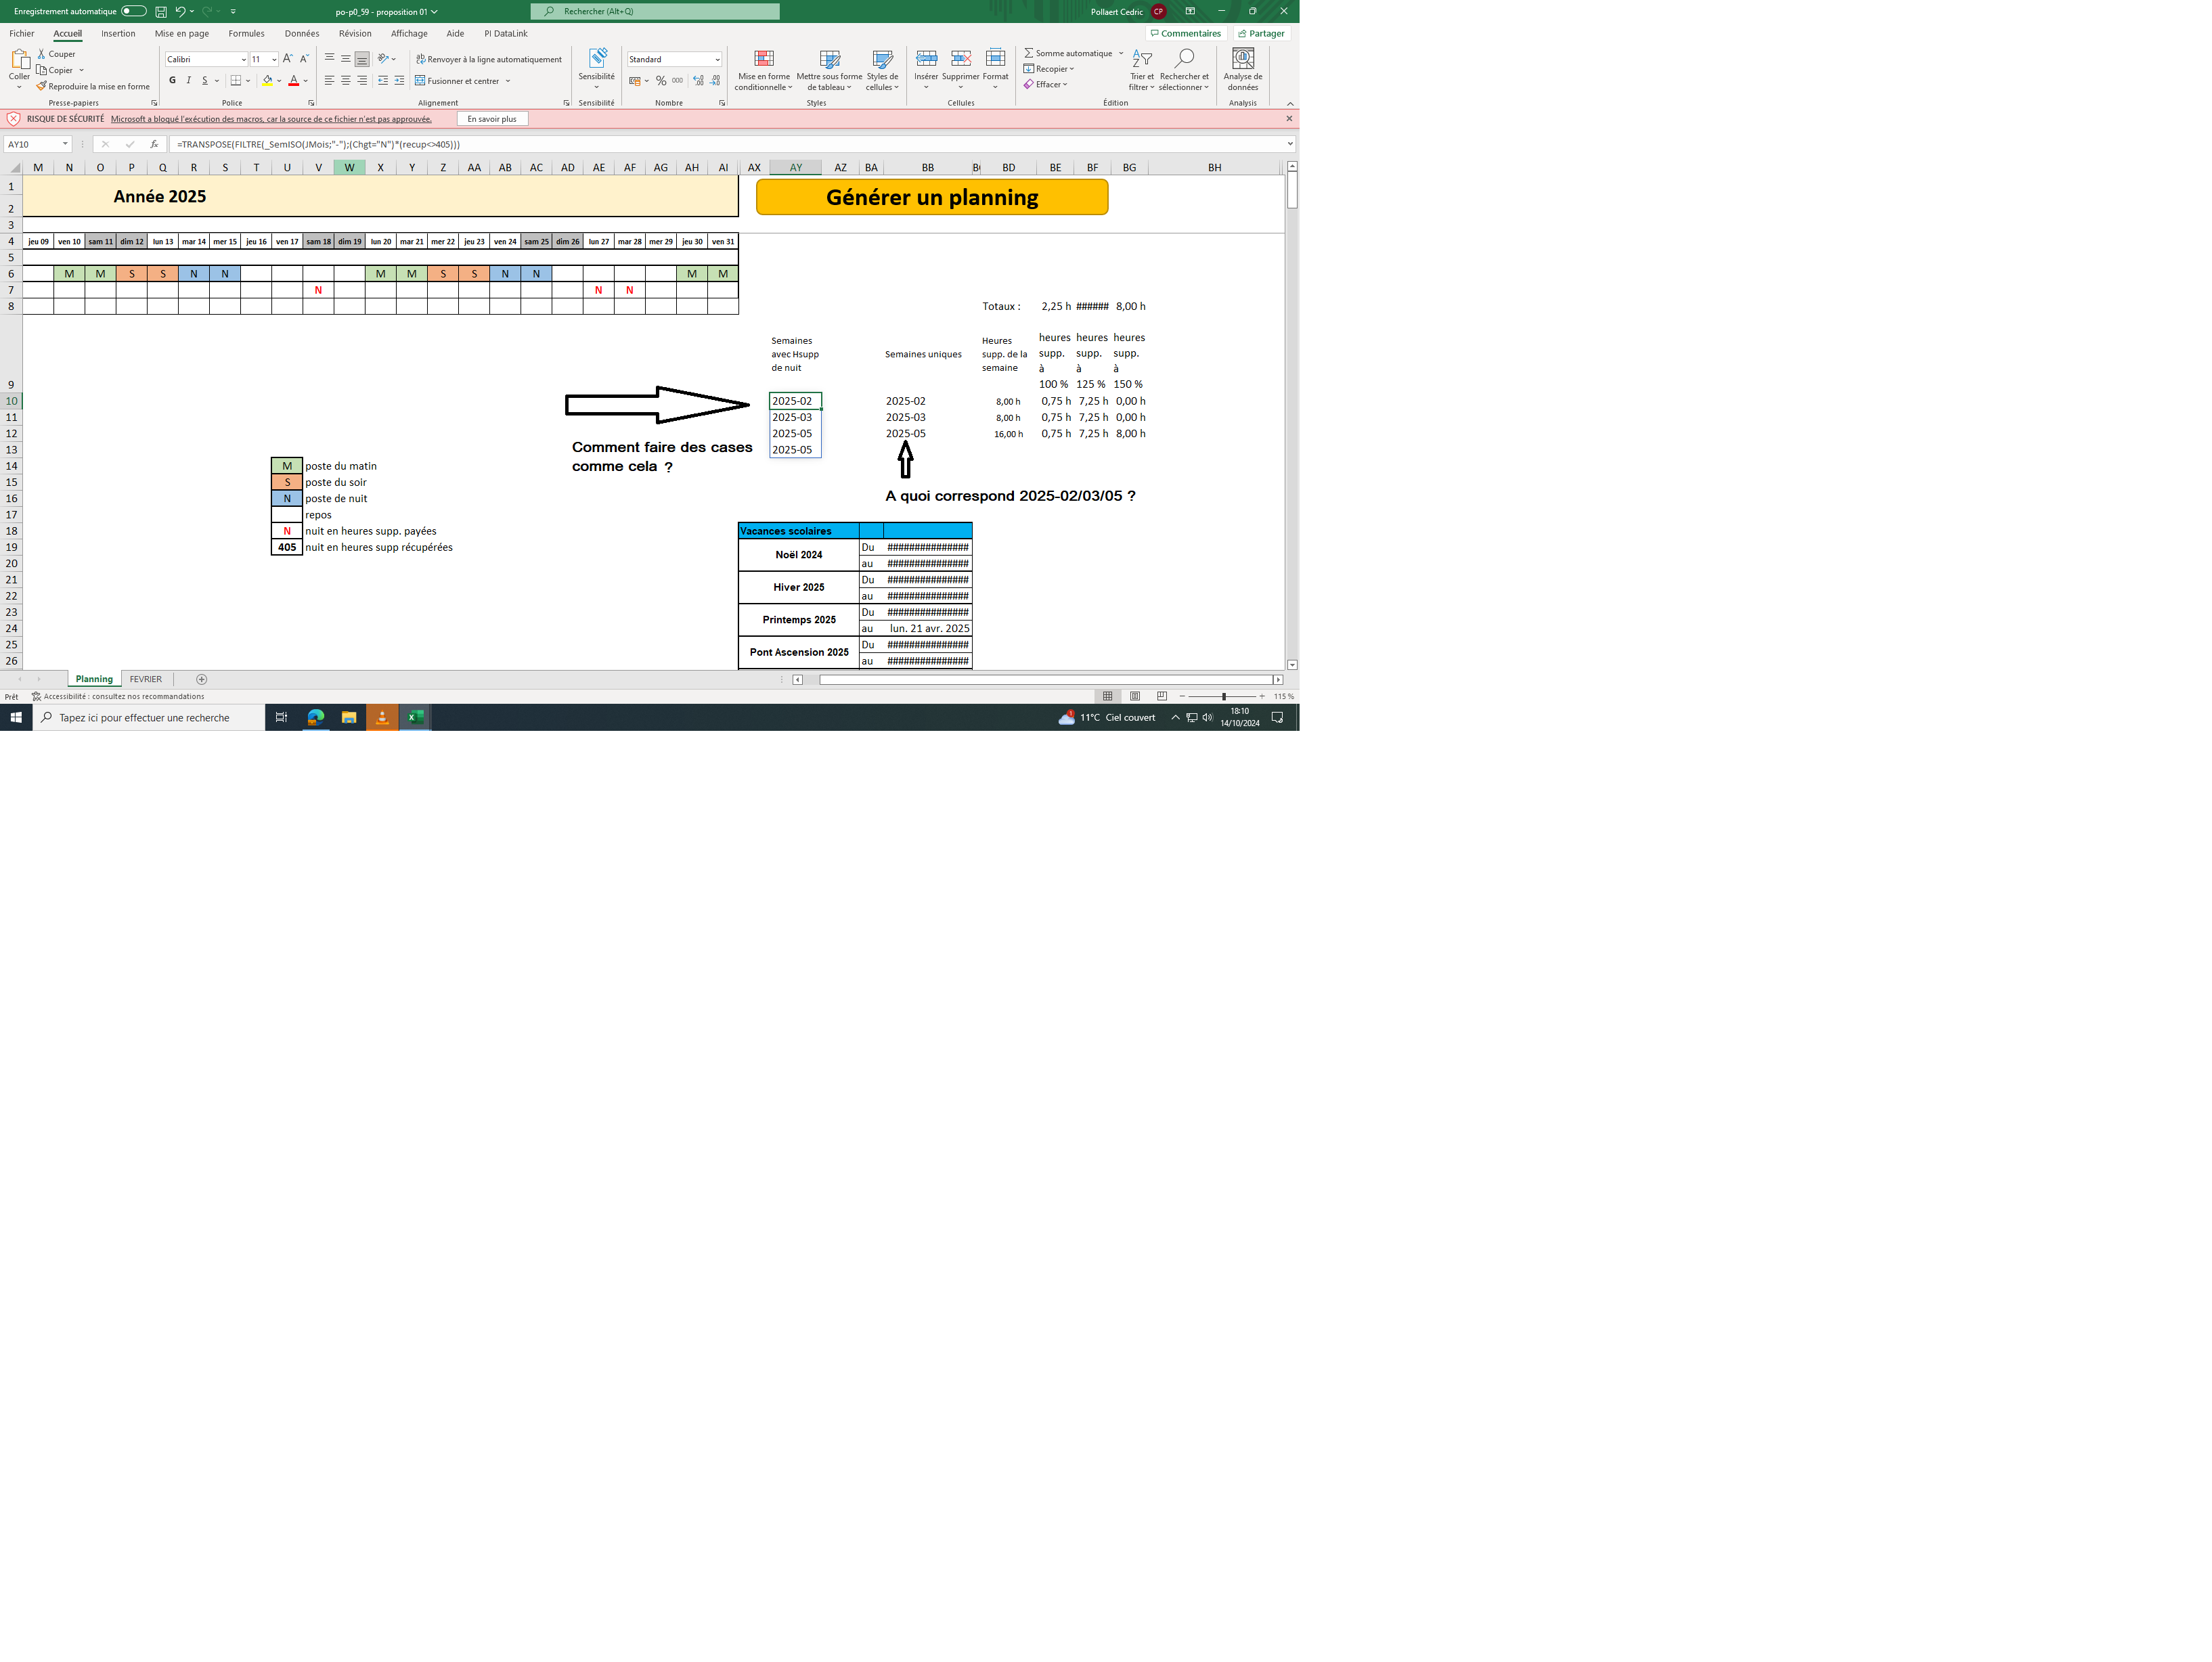Expand the font size dropdown
2212x1662 pixels.
[274, 59]
